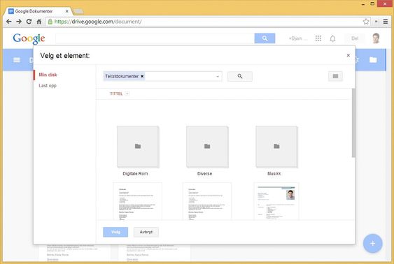
Task: Select the Musikk folder thumbnail
Action: 276,147
